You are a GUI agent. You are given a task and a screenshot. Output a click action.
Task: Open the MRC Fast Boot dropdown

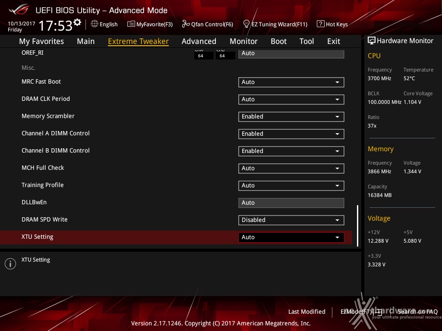[291, 82]
